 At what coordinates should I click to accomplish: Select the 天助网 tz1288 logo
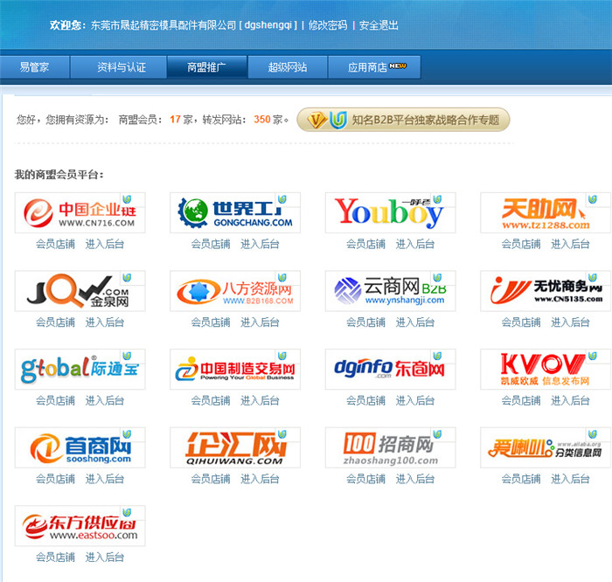[546, 213]
